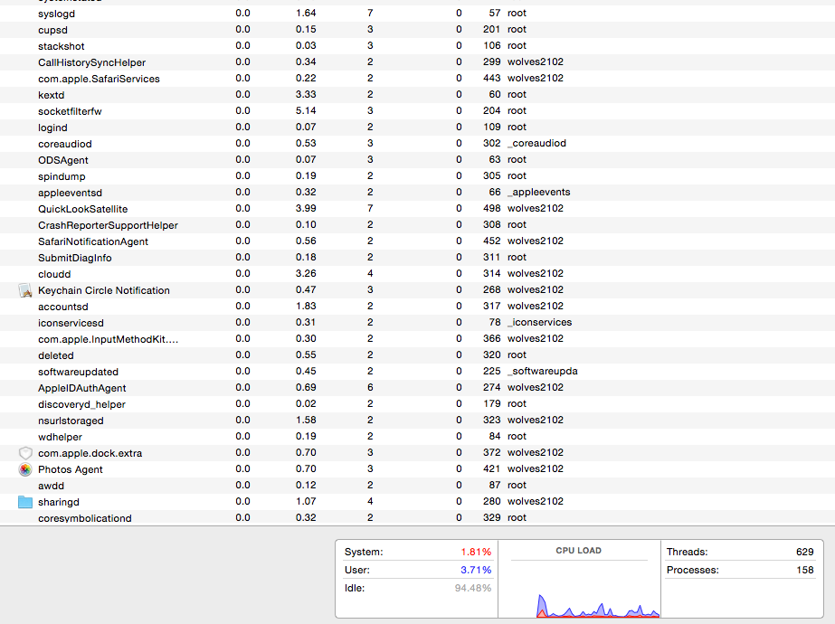Screen dimensions: 835x624
Task: Select the Photos Agent process name
Action: coord(71,469)
